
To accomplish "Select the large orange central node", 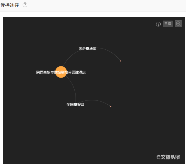I will (x=61, y=72).
